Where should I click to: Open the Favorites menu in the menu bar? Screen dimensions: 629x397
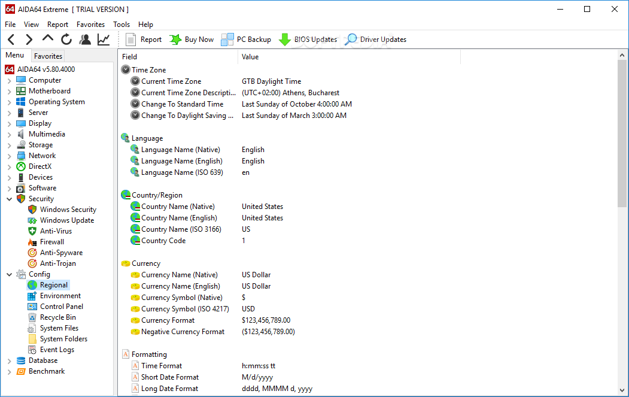click(x=90, y=25)
